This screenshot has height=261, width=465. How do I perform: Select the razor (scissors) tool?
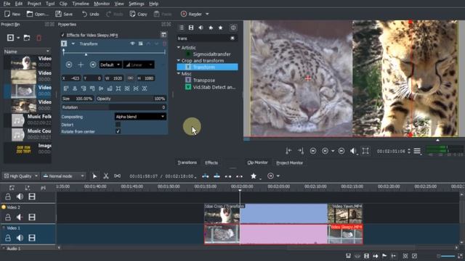[x=105, y=176]
